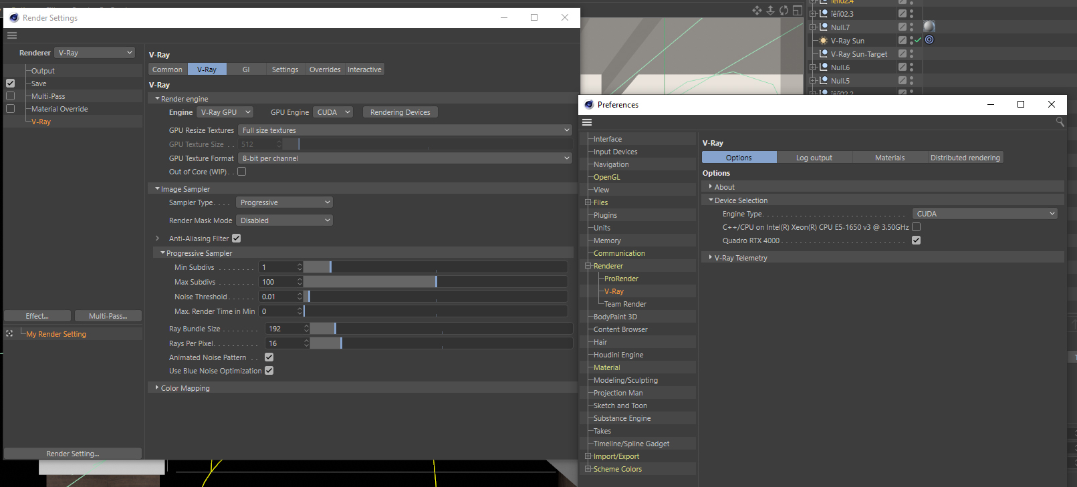Image resolution: width=1077 pixels, height=487 pixels.
Task: Enable the Multi-Pass checkbox
Action: click(x=10, y=96)
